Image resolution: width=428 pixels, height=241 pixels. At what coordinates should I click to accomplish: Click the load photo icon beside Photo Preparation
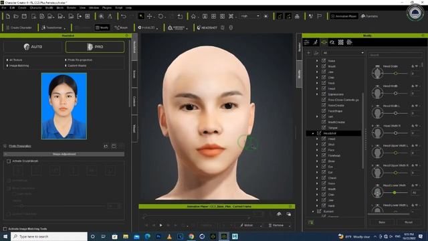click(x=106, y=146)
